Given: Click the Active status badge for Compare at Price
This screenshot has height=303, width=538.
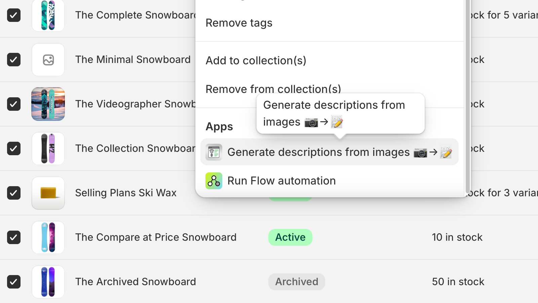Looking at the screenshot, I should (290, 237).
